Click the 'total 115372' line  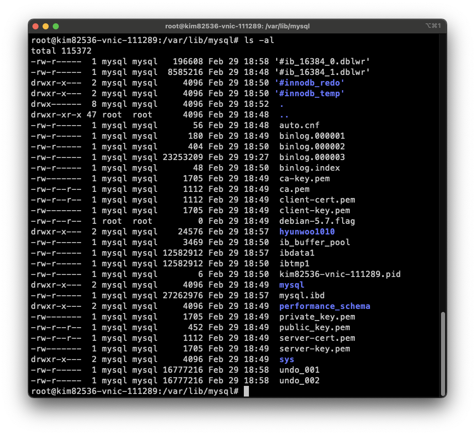(x=61, y=51)
